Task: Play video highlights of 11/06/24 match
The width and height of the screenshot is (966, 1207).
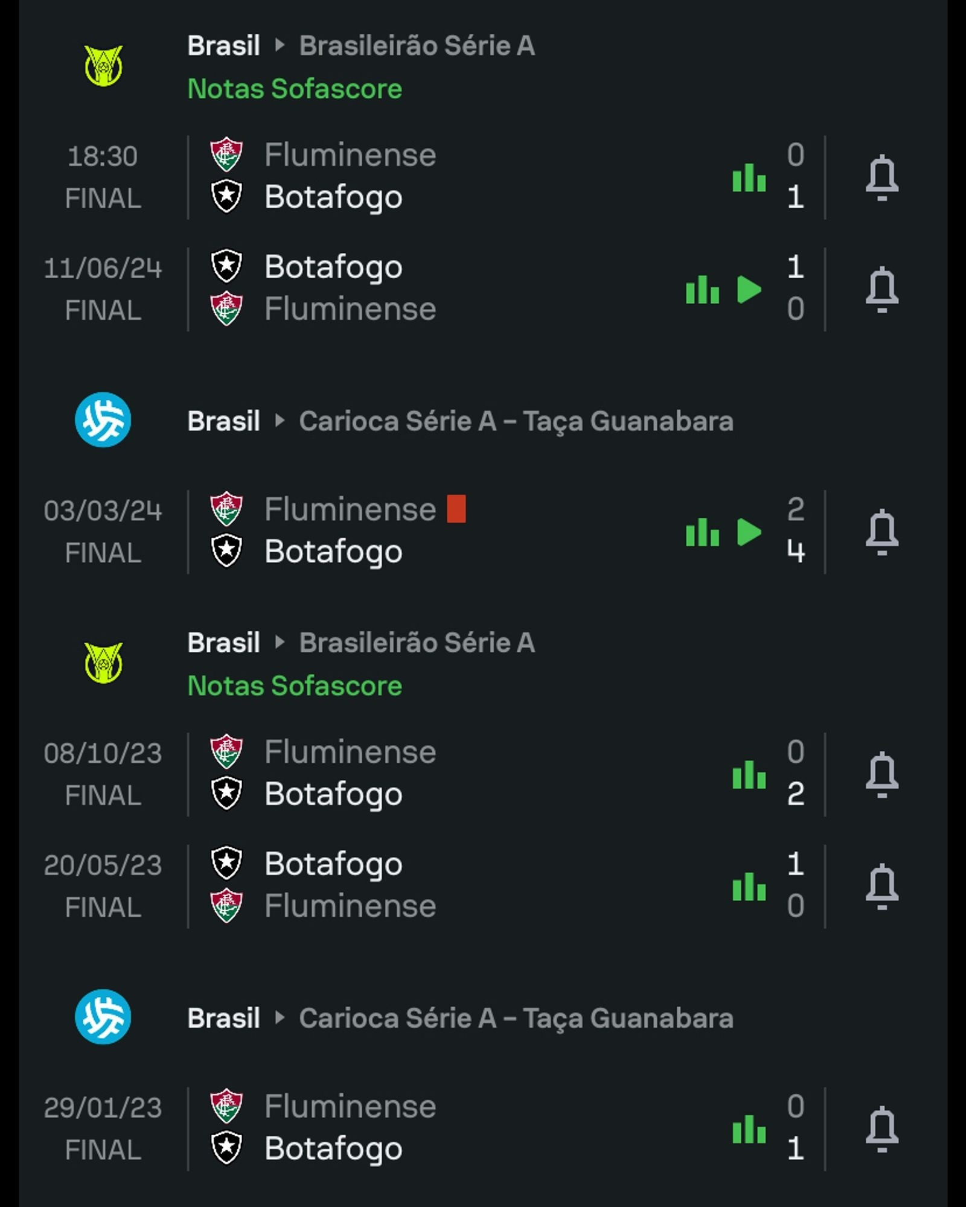Action: (x=749, y=290)
